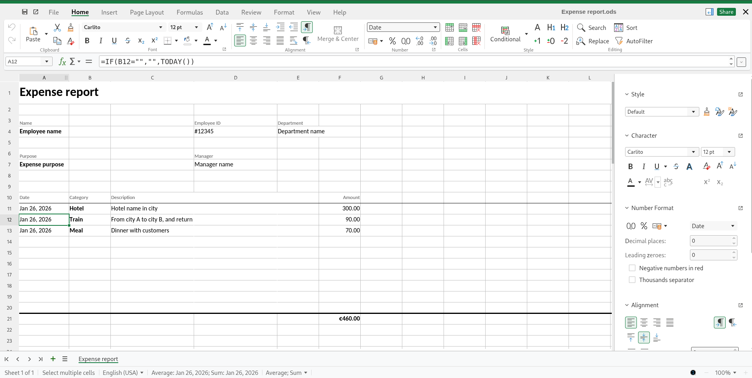Open the Sort tool
This screenshot has height=378, width=752.
626,28
